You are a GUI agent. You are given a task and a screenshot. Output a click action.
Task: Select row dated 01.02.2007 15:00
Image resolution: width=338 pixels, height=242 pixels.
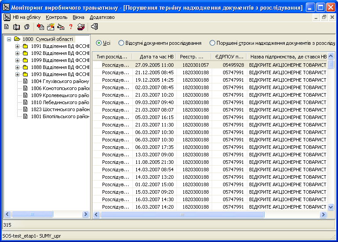coord(210,184)
